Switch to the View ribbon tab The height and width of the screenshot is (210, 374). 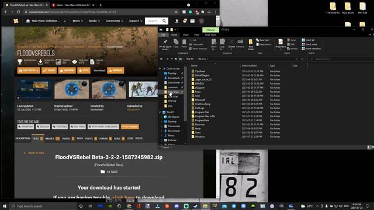tap(196, 35)
